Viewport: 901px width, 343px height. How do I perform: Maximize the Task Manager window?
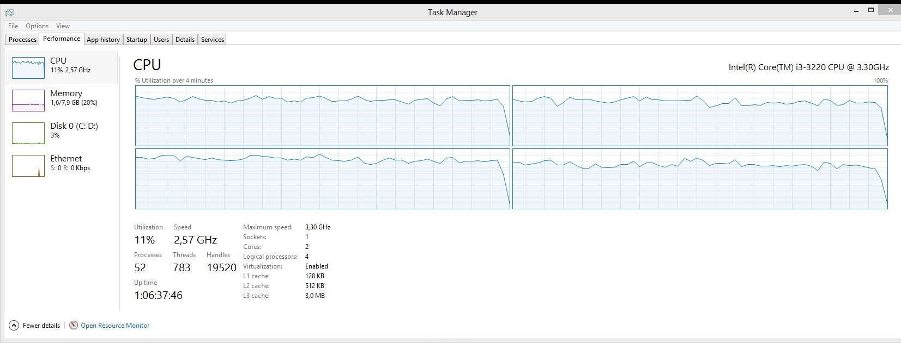[x=871, y=10]
